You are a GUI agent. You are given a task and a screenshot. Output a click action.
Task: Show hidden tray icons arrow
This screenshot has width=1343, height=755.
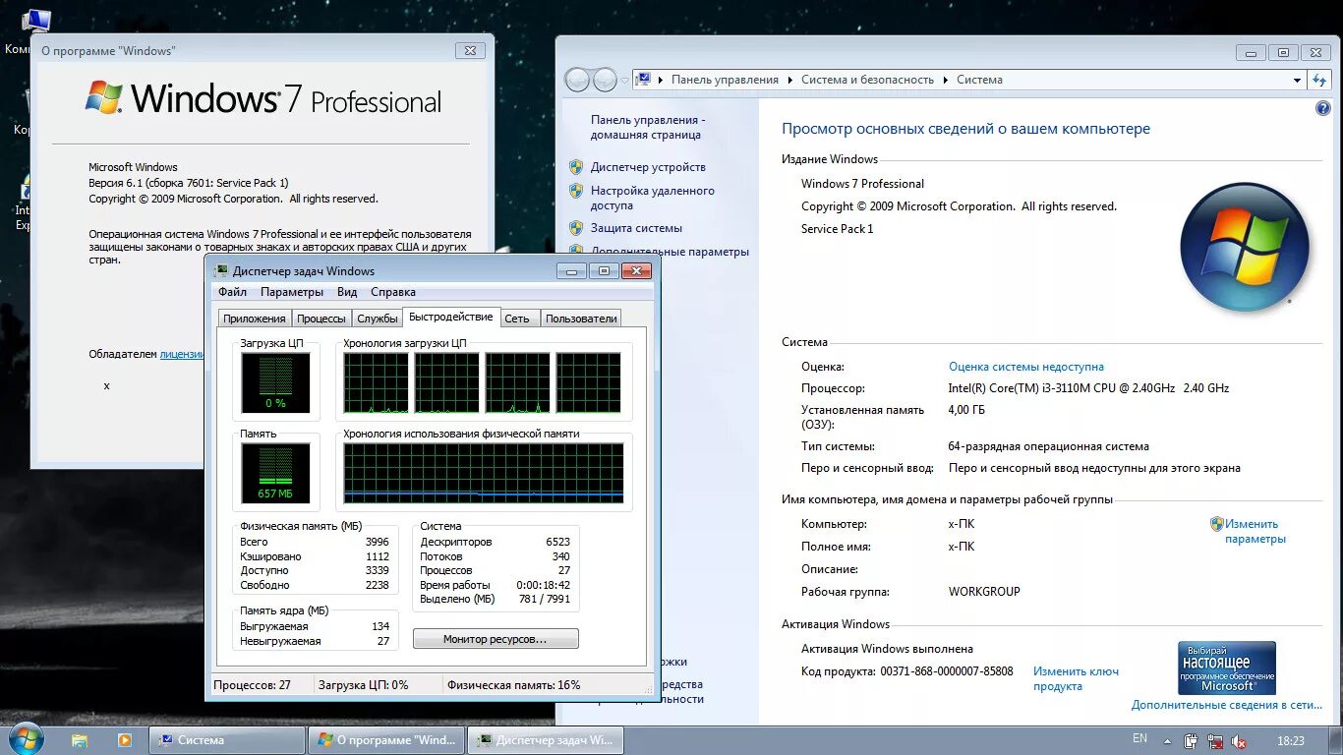click(1167, 741)
